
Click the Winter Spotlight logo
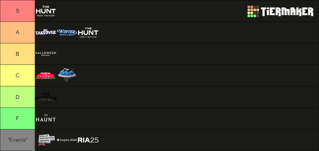pos(67,32)
